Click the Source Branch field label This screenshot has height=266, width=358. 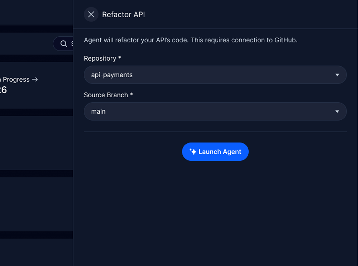106,95
